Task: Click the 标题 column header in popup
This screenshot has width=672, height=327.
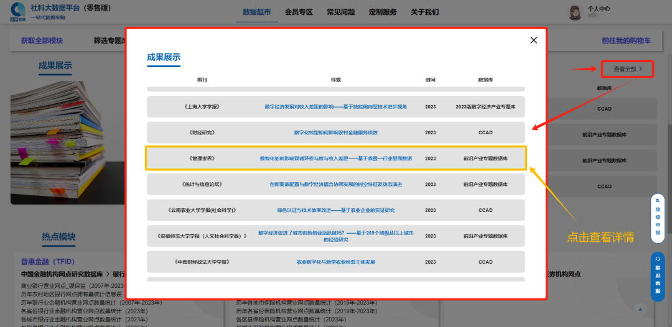Action: [x=335, y=80]
